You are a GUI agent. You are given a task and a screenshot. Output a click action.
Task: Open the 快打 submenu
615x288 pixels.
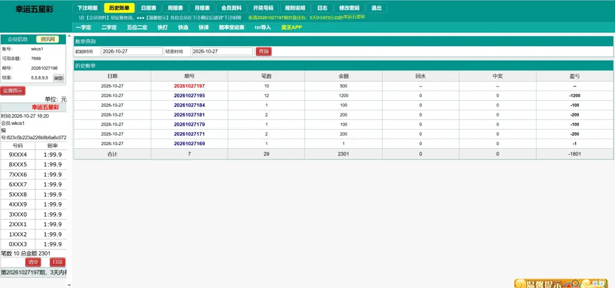point(163,28)
